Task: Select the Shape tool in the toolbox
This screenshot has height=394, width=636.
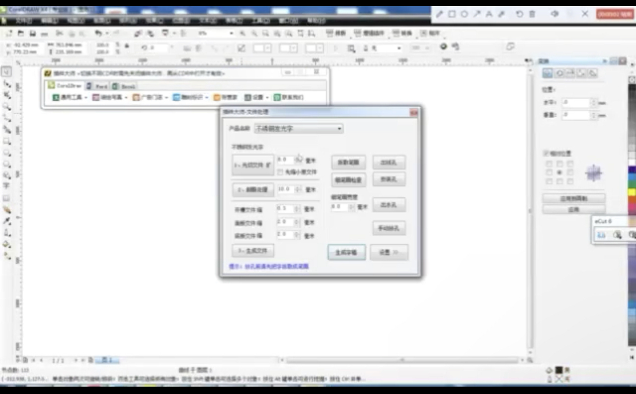Action: [x=6, y=84]
